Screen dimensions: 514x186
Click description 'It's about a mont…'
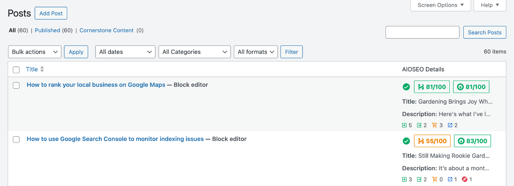point(464,168)
